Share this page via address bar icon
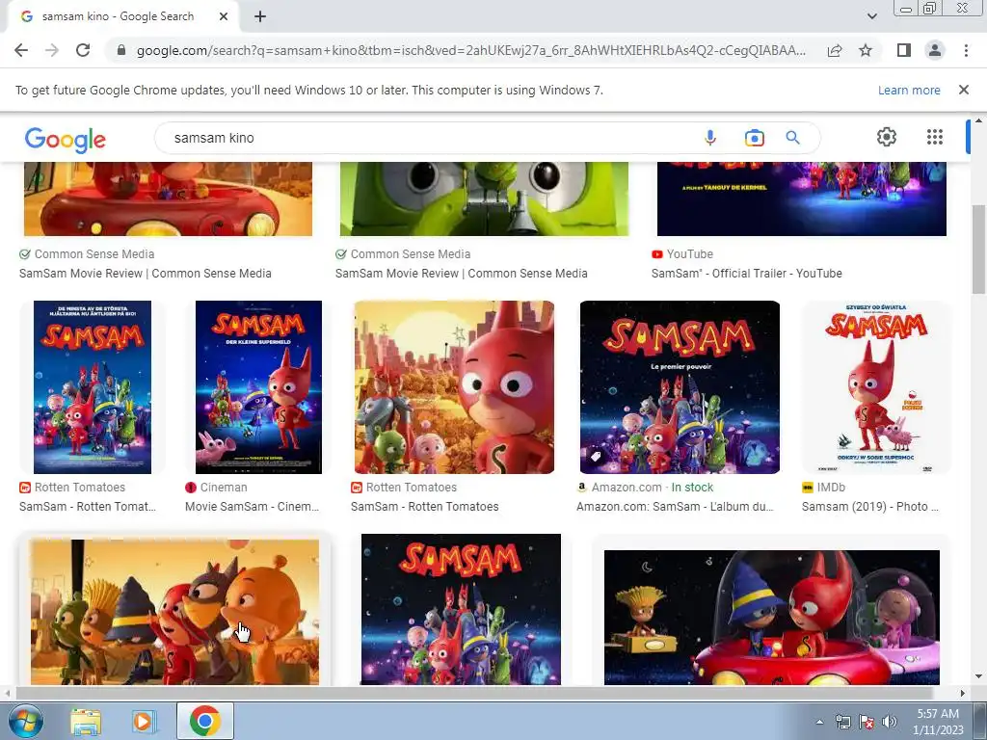Viewport: 987px width, 740px height. tap(835, 50)
